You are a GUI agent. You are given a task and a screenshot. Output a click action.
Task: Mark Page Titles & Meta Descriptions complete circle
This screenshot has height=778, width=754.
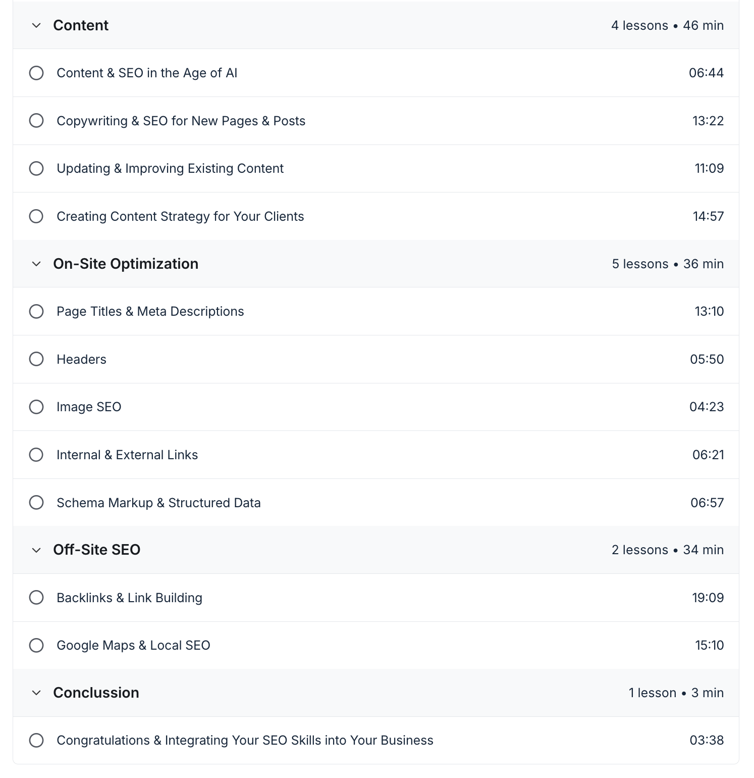click(x=36, y=311)
